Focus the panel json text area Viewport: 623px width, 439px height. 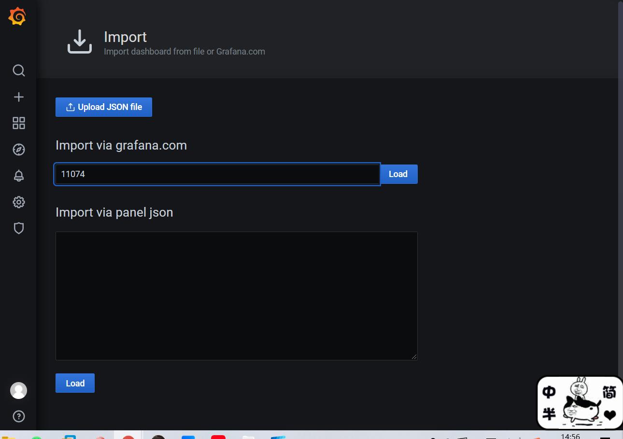tap(237, 296)
